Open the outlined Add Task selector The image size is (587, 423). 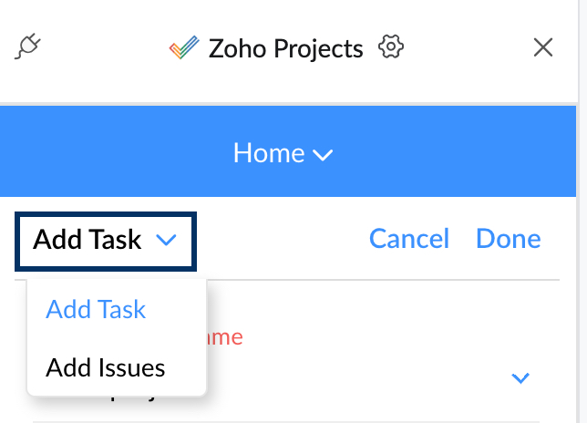(106, 242)
